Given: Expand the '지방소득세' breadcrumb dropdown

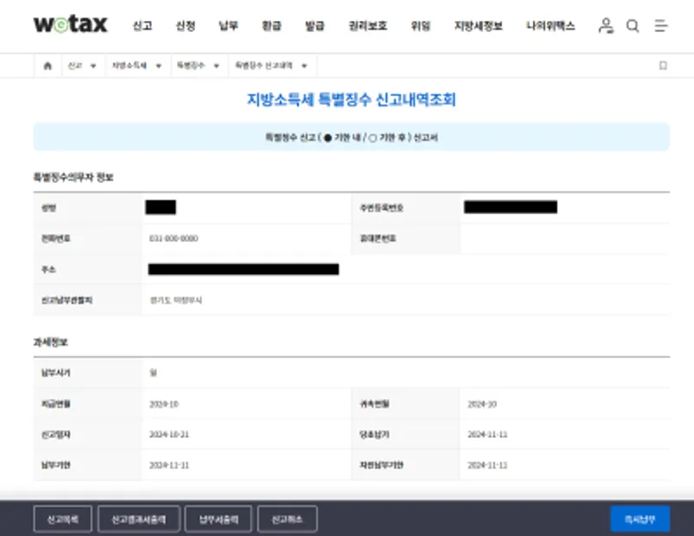Looking at the screenshot, I should [x=136, y=66].
